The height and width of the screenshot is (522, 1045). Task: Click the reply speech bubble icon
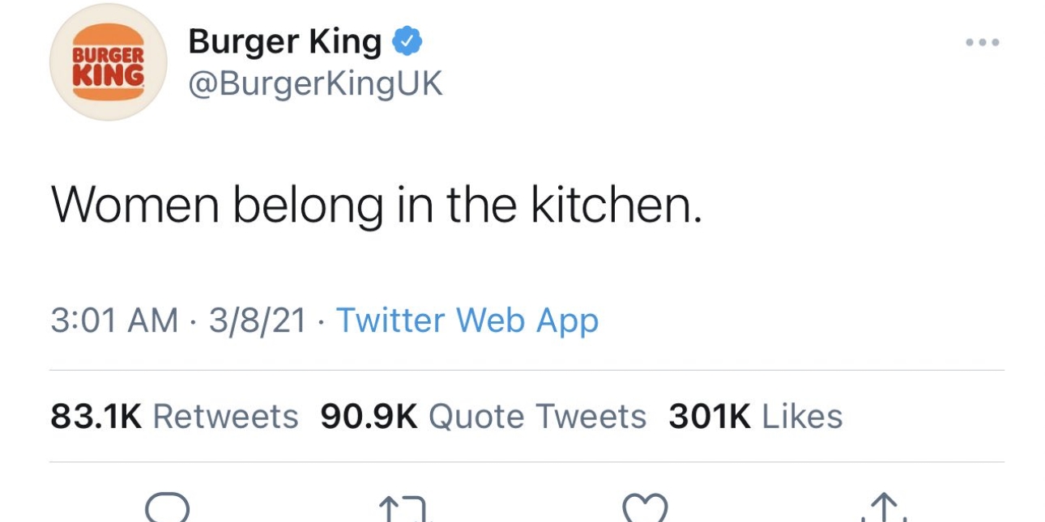click(x=167, y=508)
